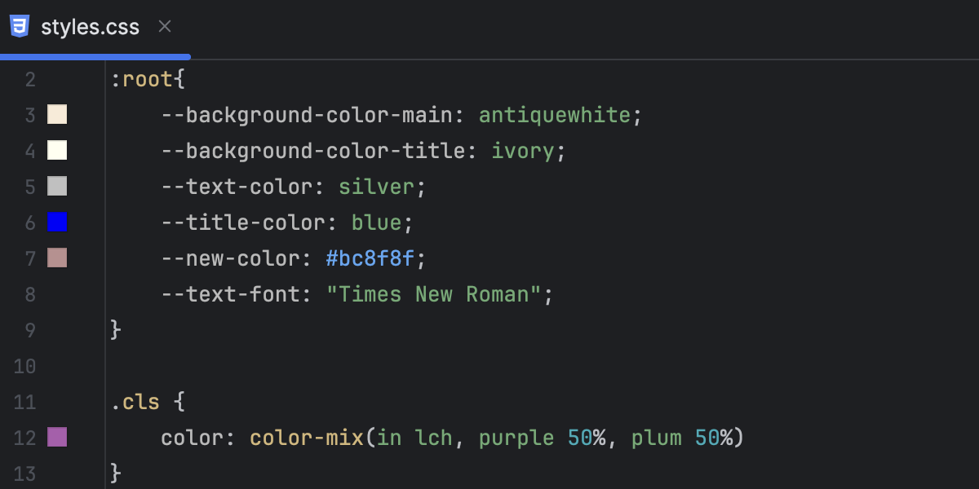Select the antiquewhite value on line 3
This screenshot has height=489, width=979.
click(555, 115)
